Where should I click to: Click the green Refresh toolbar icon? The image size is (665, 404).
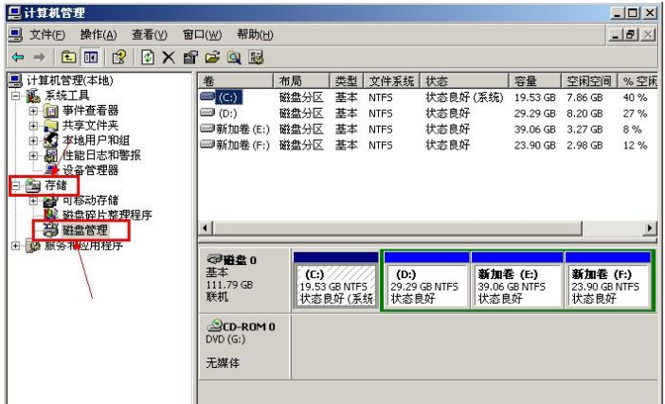147,58
